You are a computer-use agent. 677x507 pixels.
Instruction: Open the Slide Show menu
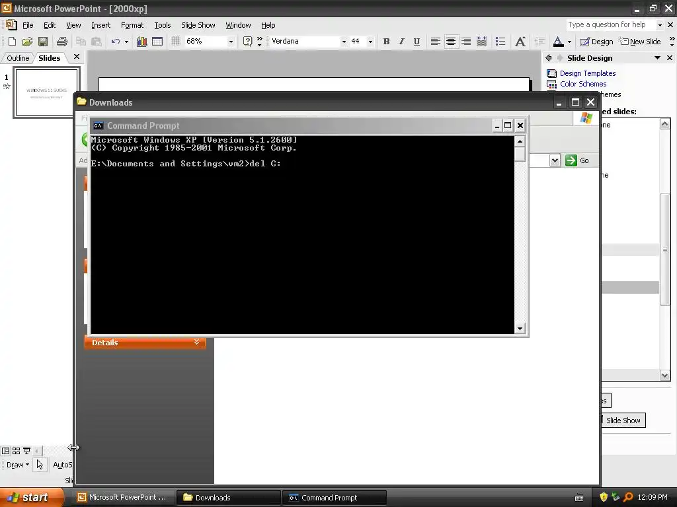198,25
